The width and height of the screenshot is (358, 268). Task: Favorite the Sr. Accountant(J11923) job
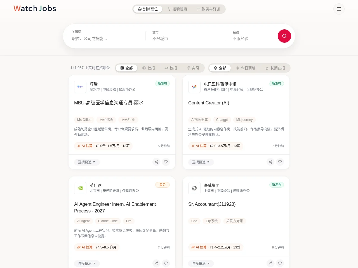coord(280,263)
